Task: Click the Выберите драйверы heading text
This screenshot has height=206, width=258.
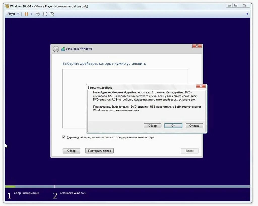Action: pyautogui.click(x=104, y=63)
